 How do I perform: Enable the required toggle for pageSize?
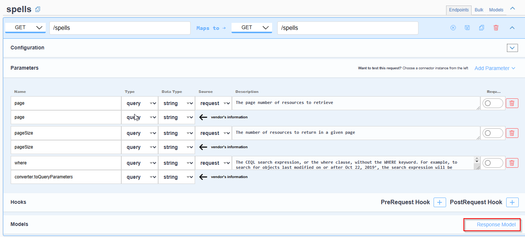point(493,133)
